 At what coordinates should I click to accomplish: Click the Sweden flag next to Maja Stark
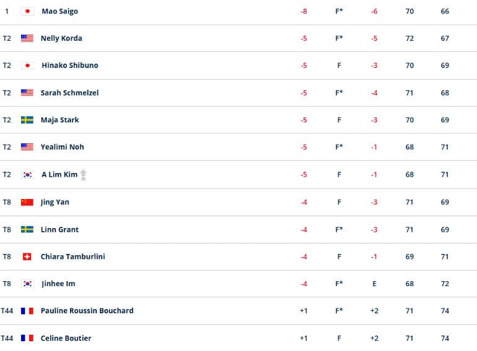point(27,120)
